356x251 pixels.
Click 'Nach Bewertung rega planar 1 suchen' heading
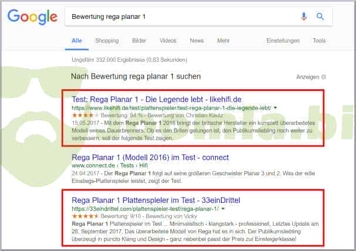136,76
